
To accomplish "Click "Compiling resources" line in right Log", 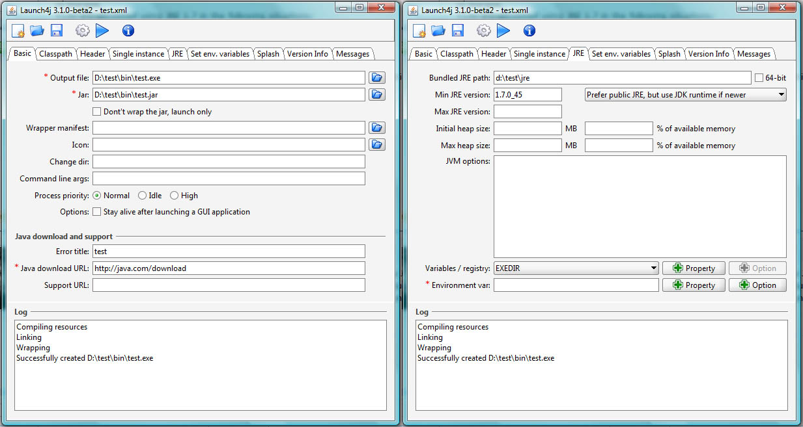I will coord(453,327).
